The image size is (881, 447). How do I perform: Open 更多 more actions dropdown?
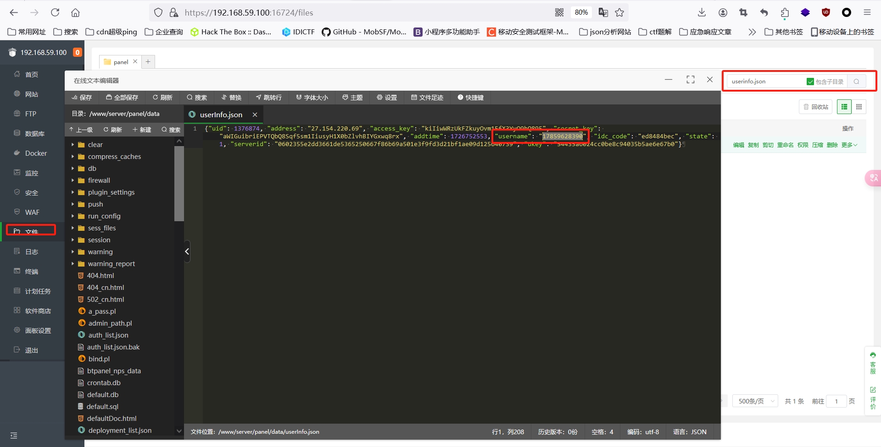[849, 145]
